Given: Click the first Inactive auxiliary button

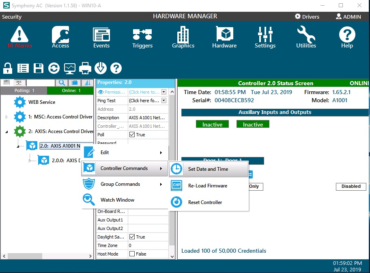Looking at the screenshot, I should click(212, 125).
